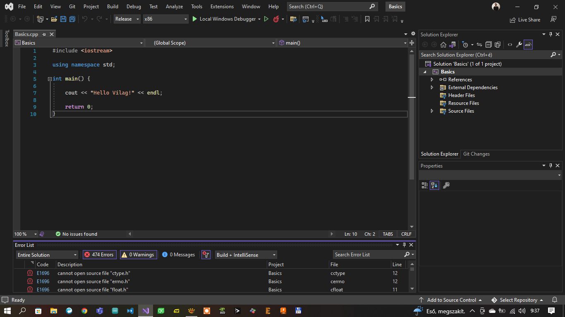Open a new project with the New Project icon

(x=40, y=19)
